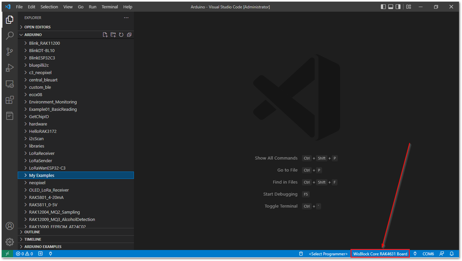462x261 pixels.
Task: Expand the ARDUINO EXAMPLES section
Action: 76,247
